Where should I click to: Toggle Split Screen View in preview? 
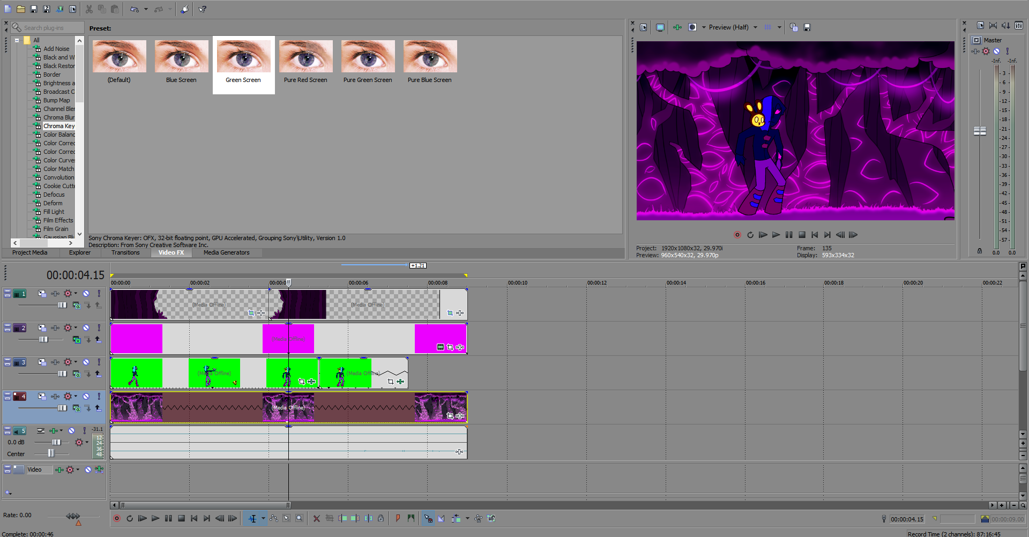coord(692,27)
